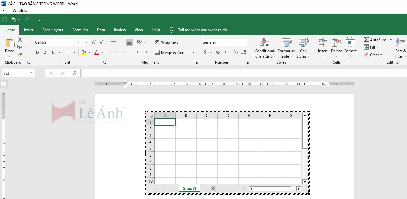The width and height of the screenshot is (407, 199).
Task: Click the Cut scissors icon
Action: 20,40
